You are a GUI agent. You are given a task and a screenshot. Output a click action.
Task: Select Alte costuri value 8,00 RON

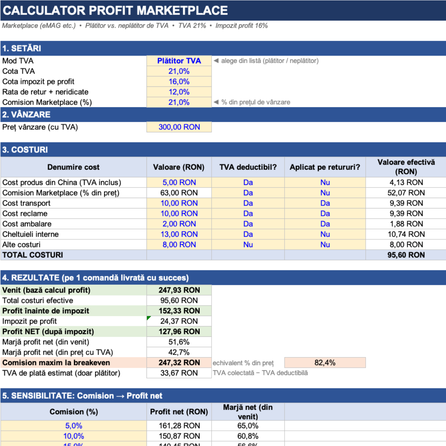[179, 244]
